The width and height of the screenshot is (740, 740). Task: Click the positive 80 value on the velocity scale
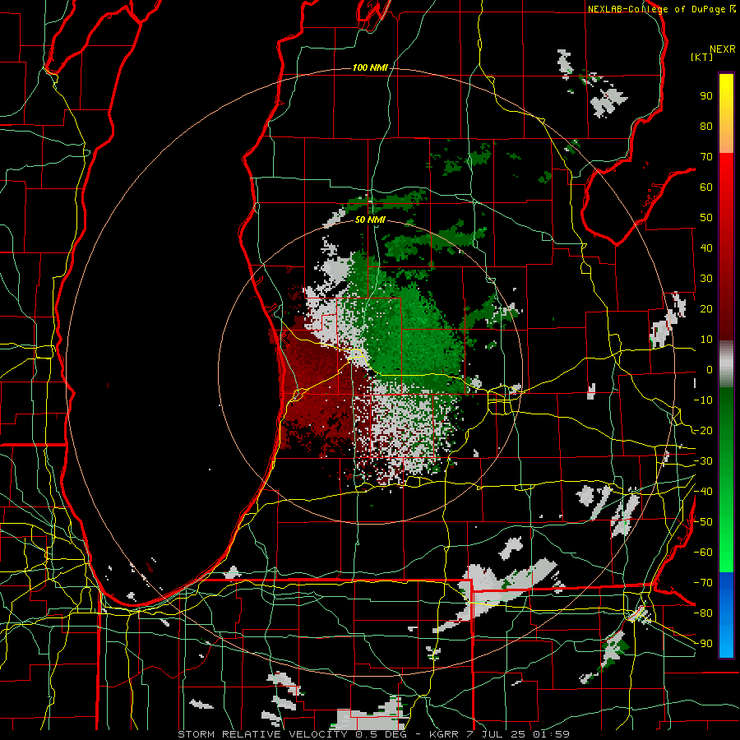tap(706, 127)
